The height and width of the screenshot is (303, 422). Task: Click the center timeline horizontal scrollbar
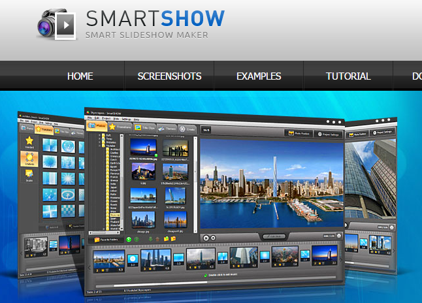pos(216,282)
